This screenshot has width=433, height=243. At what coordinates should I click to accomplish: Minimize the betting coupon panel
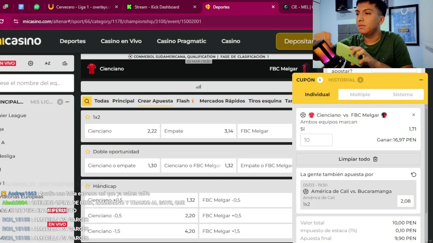point(421,80)
